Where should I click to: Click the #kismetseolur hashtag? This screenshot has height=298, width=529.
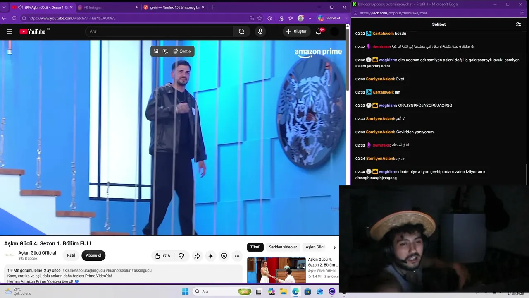pyautogui.click(x=119, y=270)
